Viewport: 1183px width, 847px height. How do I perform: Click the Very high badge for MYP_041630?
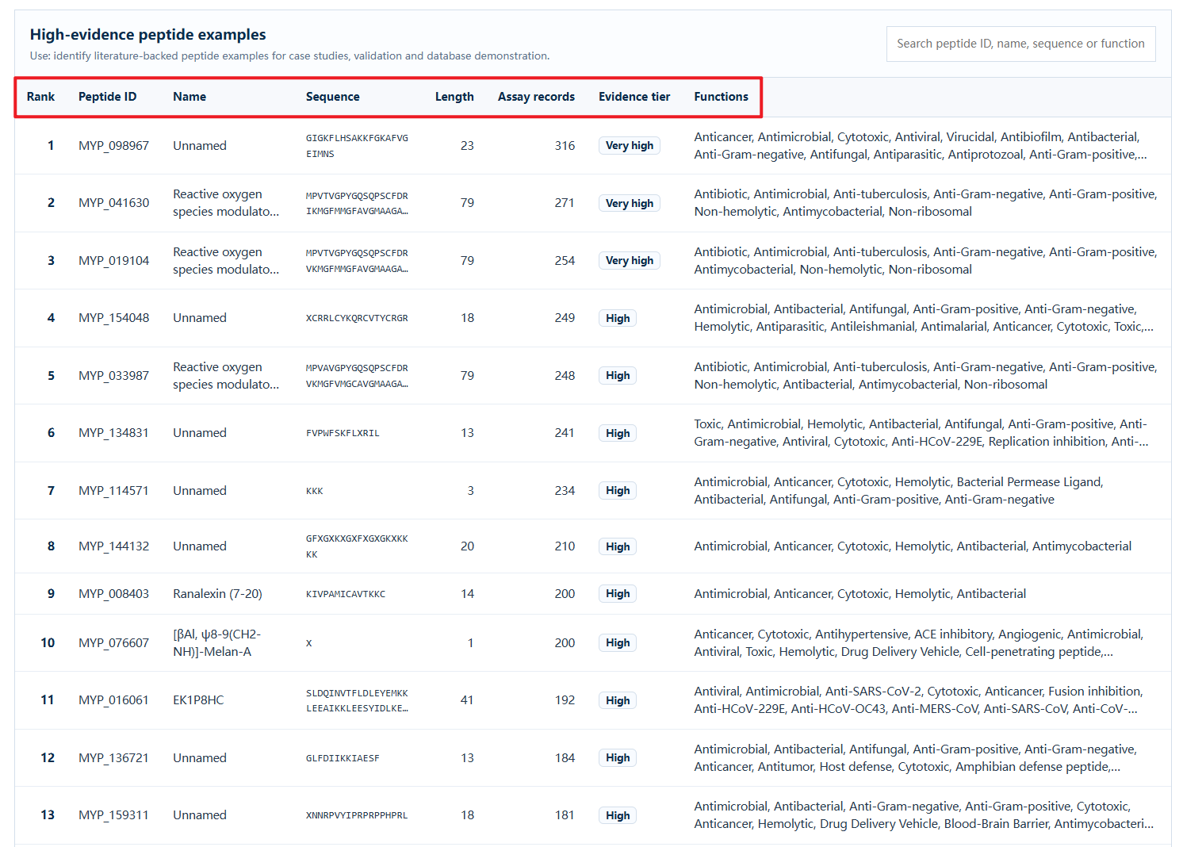click(x=630, y=203)
